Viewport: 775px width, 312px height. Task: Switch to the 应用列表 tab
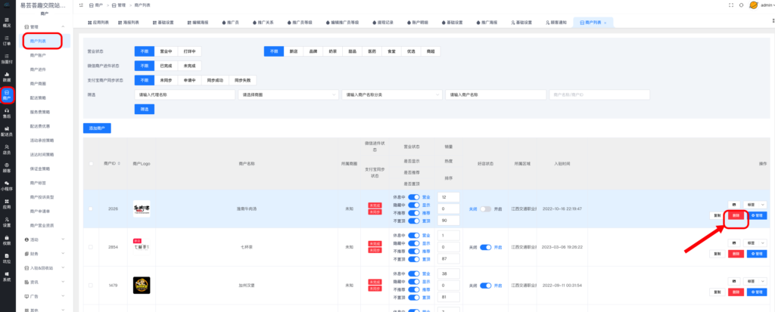pos(98,23)
